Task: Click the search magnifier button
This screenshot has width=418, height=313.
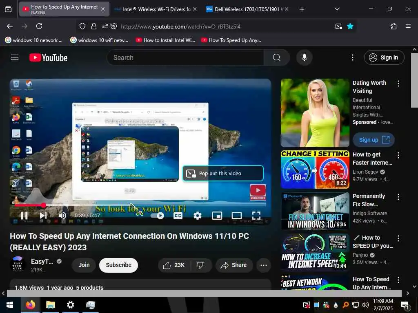Action: (x=277, y=57)
